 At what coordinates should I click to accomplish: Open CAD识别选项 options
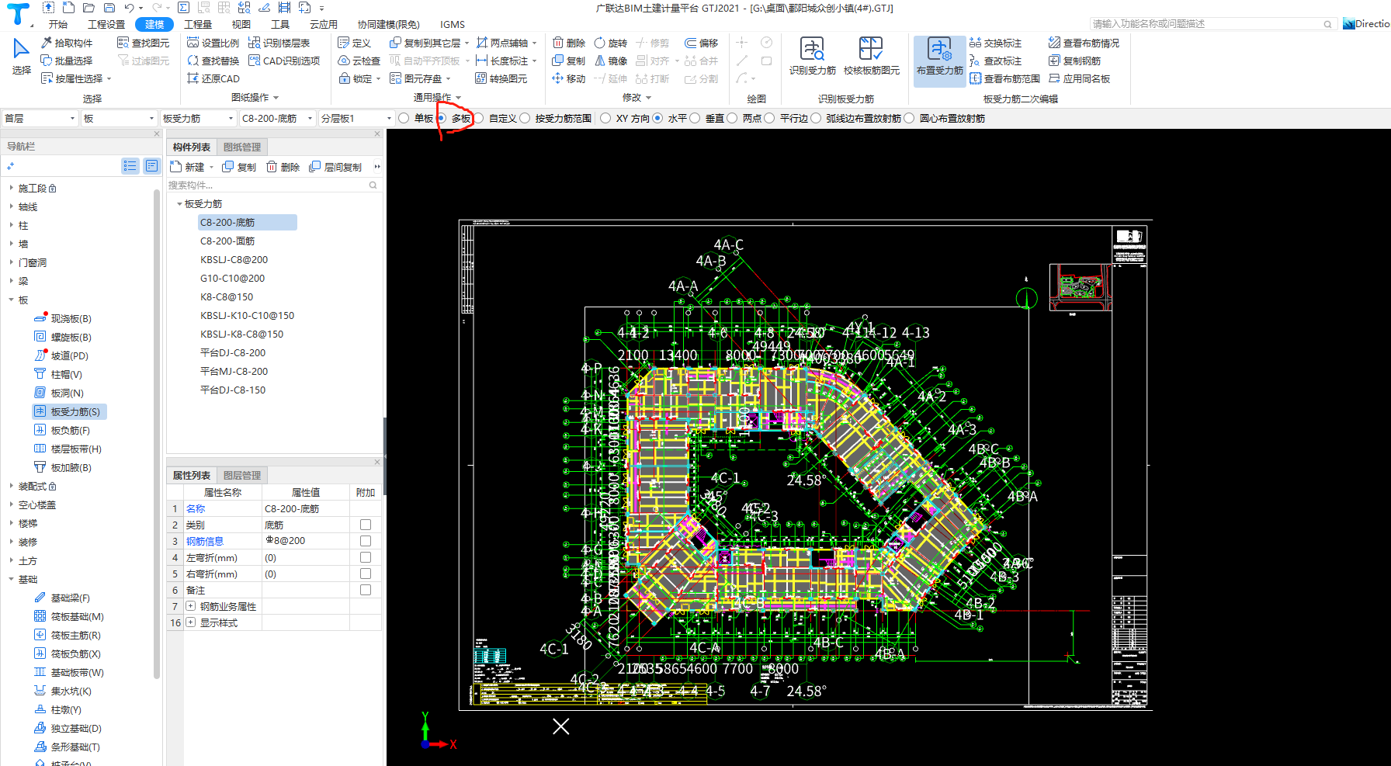click(x=284, y=61)
